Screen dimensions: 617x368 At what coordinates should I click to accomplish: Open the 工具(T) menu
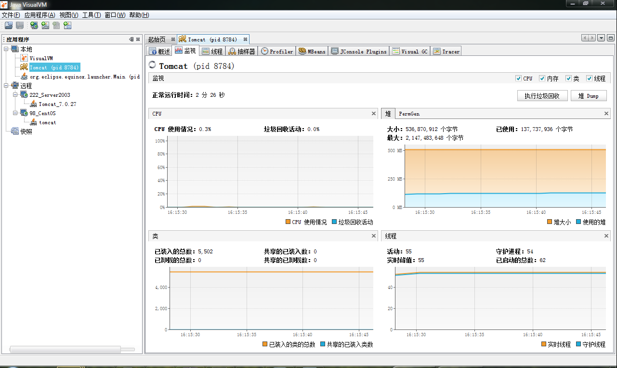pos(92,15)
